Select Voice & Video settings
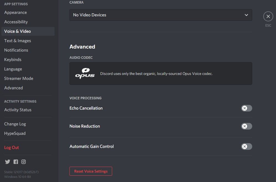The width and height of the screenshot is (276, 182). click(x=28, y=31)
